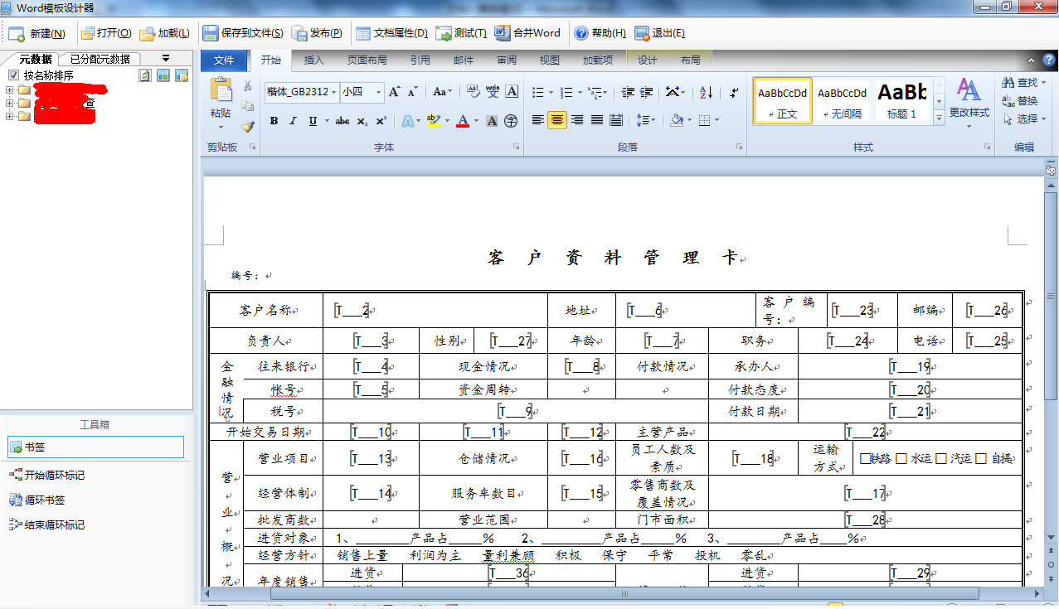Click the Justify alignment icon
The image size is (1059, 609).
pos(596,120)
